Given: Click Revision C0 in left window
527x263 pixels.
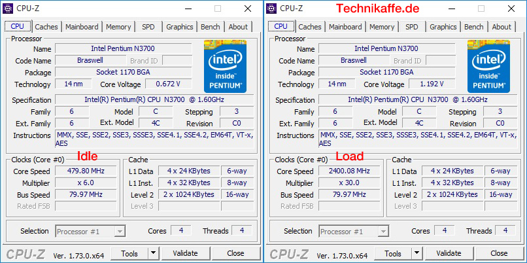Looking at the screenshot, I should pyautogui.click(x=237, y=123).
